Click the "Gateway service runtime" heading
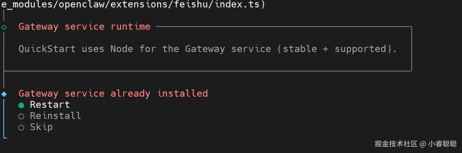The height and width of the screenshot is (153, 462). [84, 27]
